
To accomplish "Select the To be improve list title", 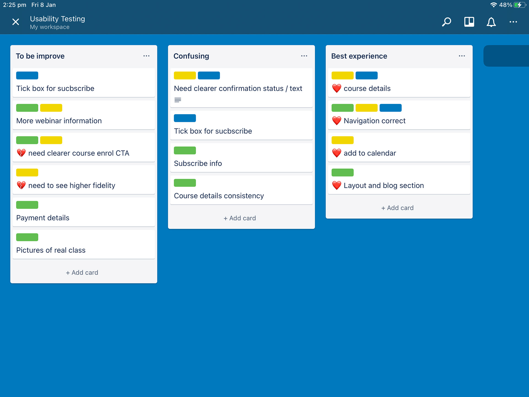I will point(40,56).
